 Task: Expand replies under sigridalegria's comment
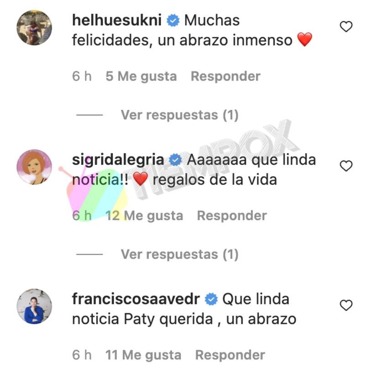180,254
